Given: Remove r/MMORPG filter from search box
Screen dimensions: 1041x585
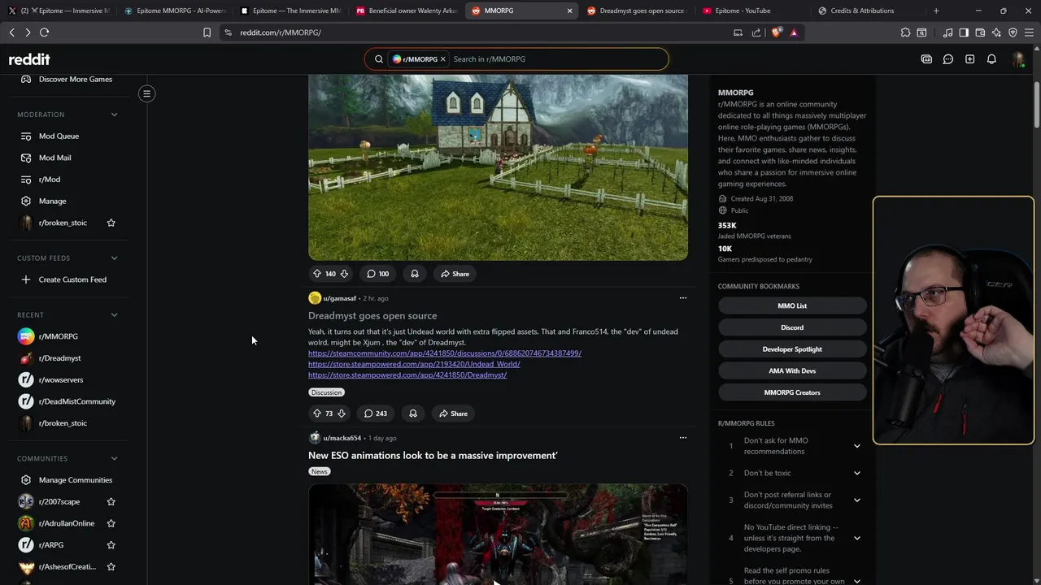Looking at the screenshot, I should 443,59.
